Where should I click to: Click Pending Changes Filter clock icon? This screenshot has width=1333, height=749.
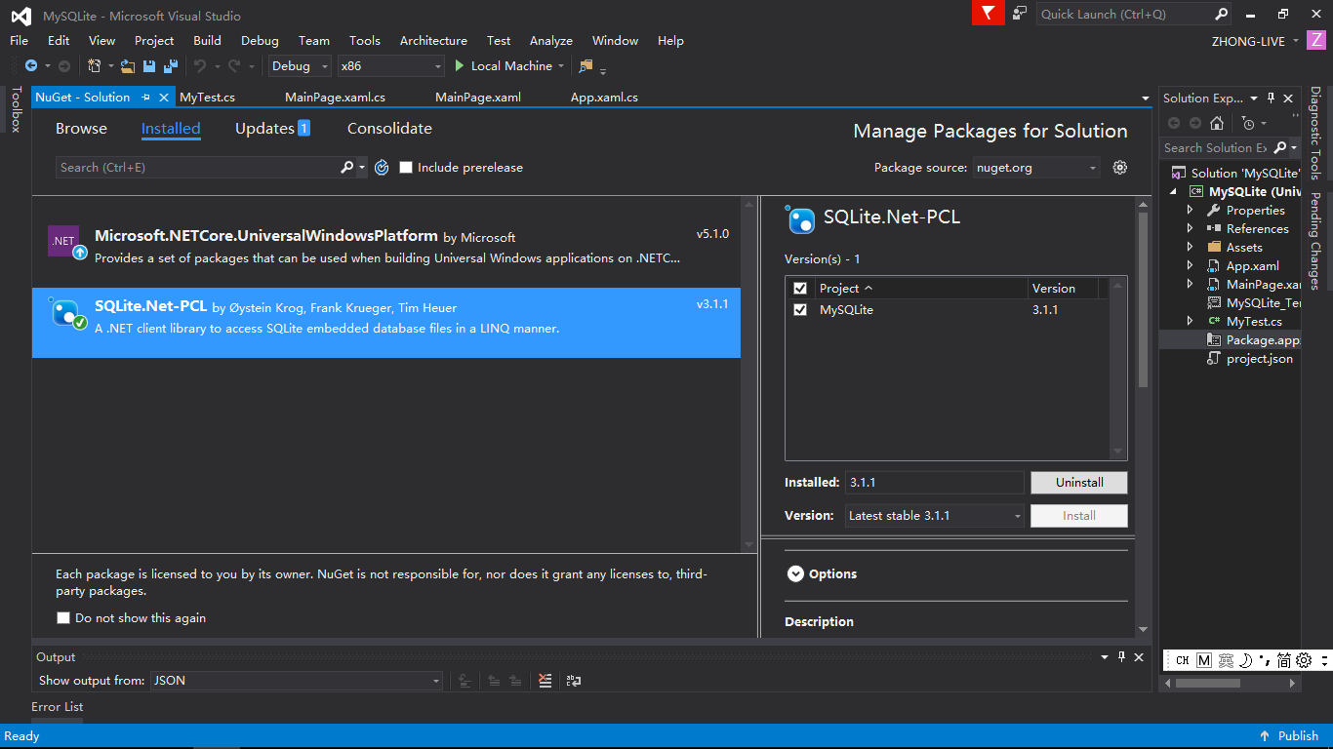click(1248, 123)
